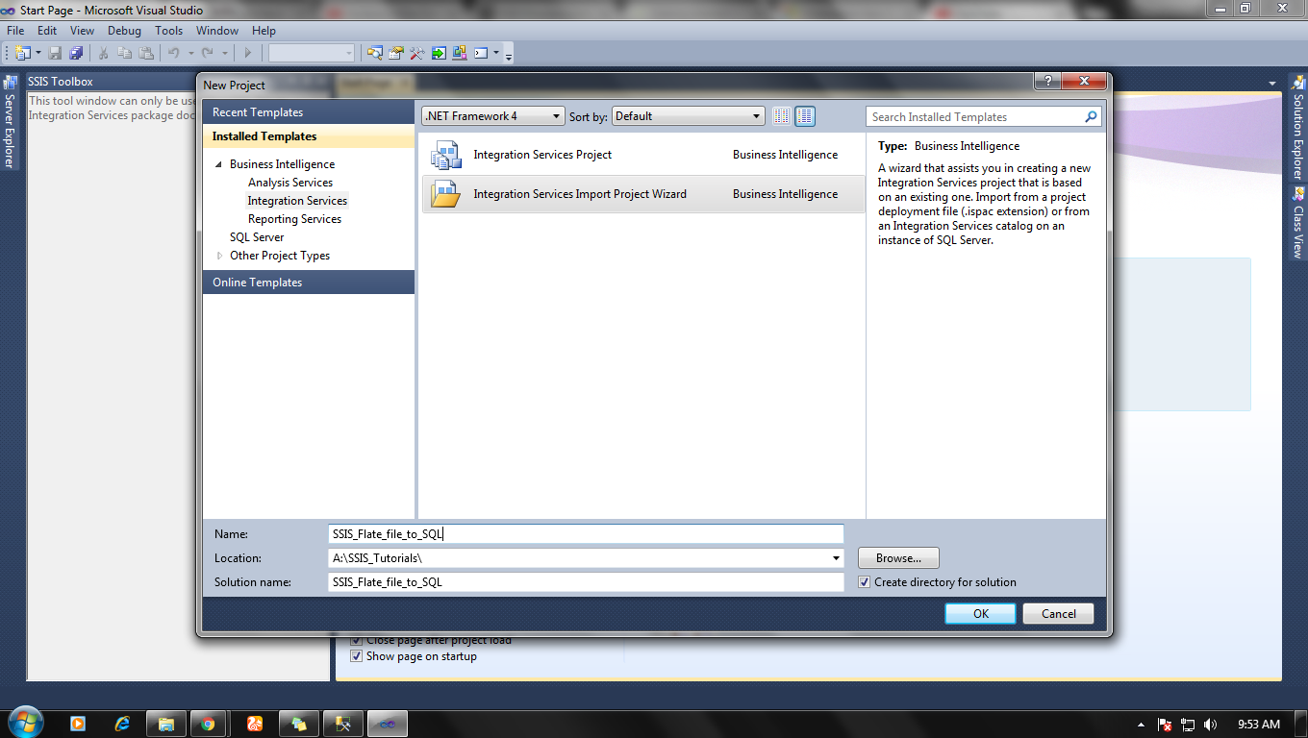Open the Edit menu
Screen dimensions: 1308x738
pyautogui.click(x=47, y=31)
